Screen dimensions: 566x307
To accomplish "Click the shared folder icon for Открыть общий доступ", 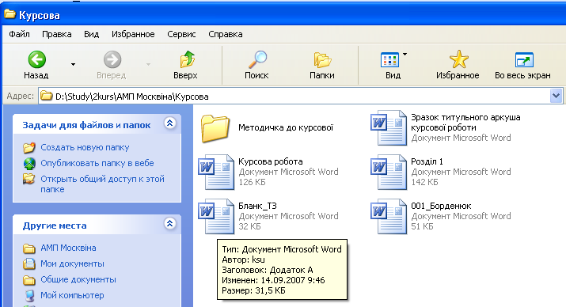I will pyautogui.click(x=29, y=179).
